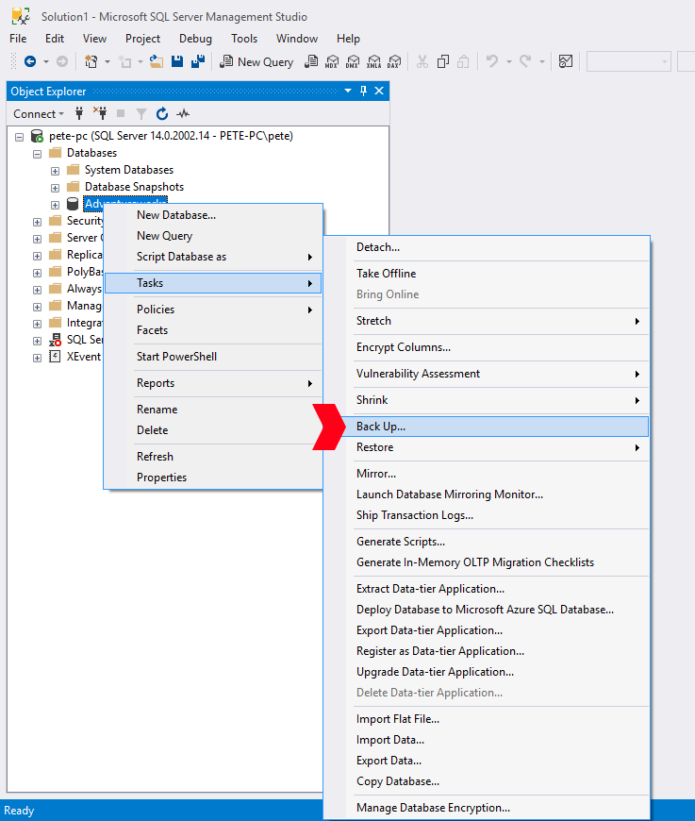Select Start PowerShell in context menu
695x821 pixels.
click(213, 357)
